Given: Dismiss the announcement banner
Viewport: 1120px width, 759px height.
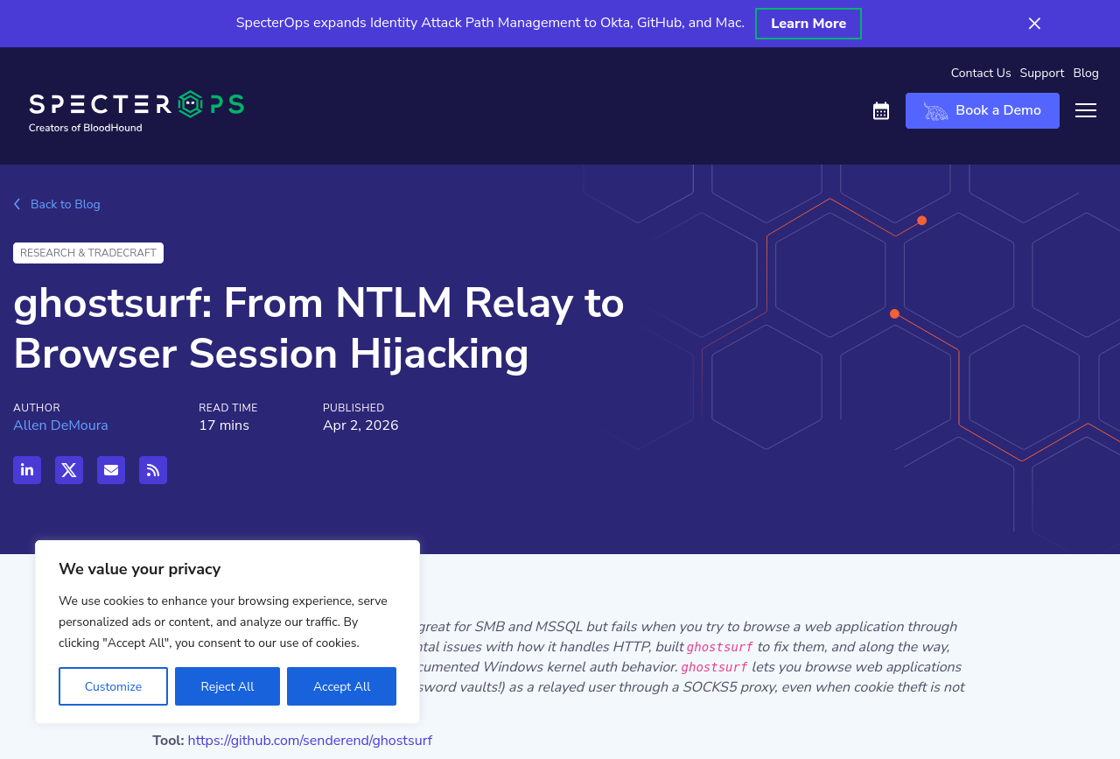Looking at the screenshot, I should [x=1034, y=24].
